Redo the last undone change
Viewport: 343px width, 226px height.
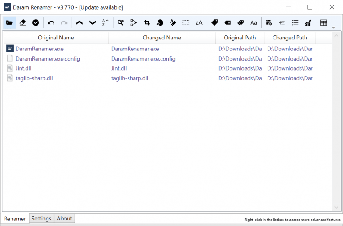[64, 22]
